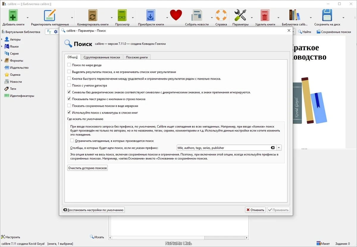Viewport: 357px width, 247px height.
Task: Click Найти search button
Action: click(x=305, y=32)
